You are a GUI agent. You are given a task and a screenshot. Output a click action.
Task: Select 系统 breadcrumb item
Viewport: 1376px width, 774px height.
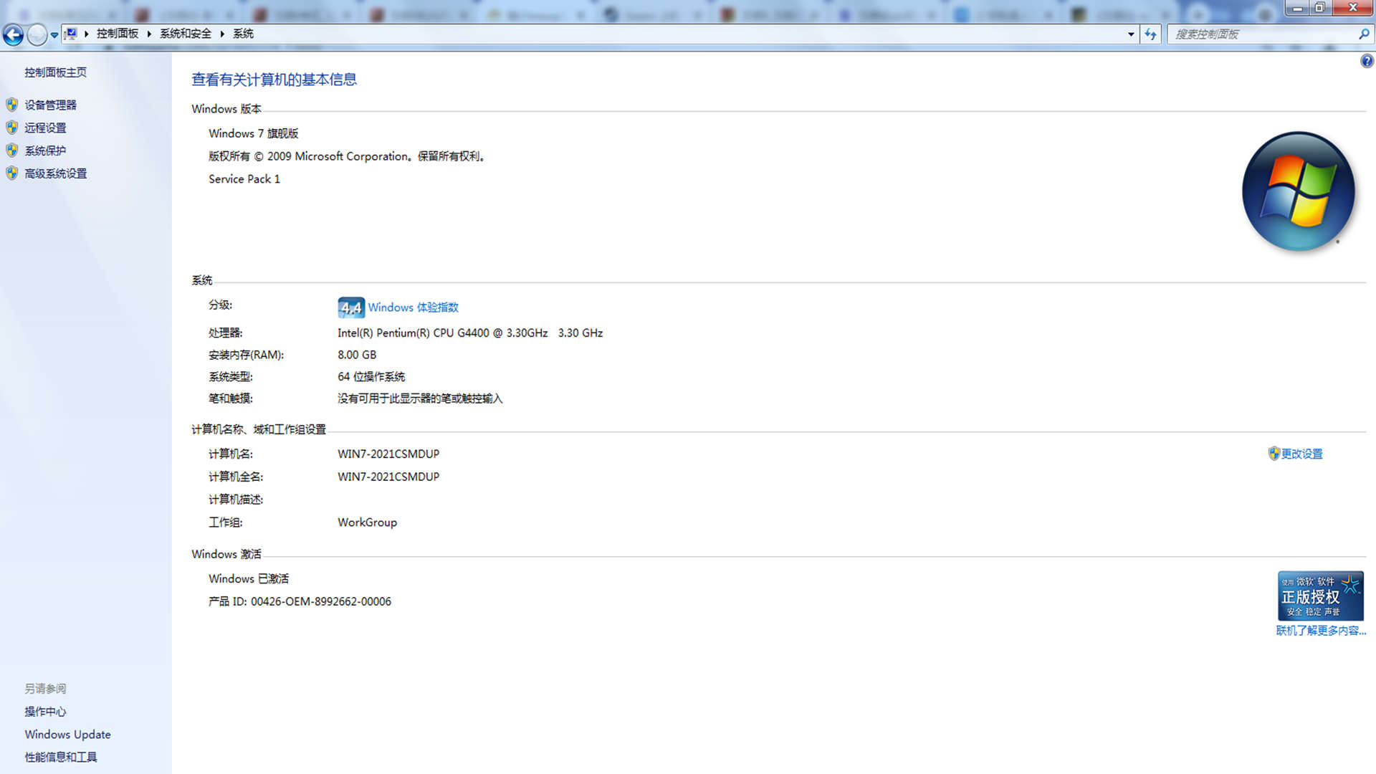coord(243,34)
